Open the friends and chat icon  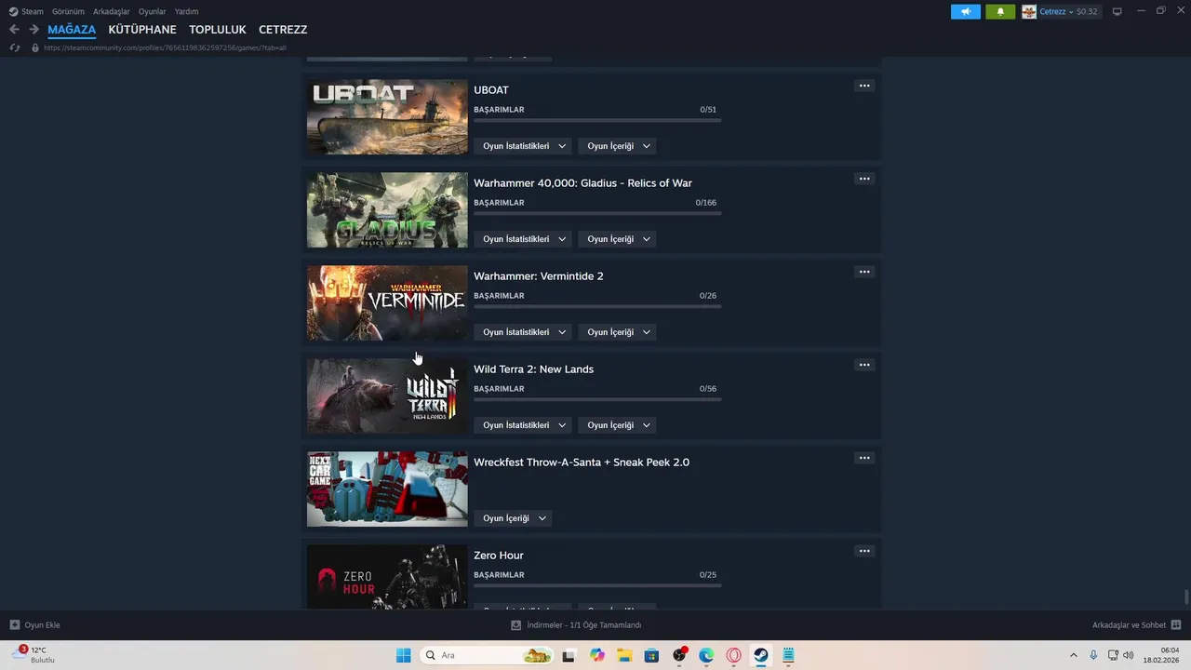(1175, 625)
